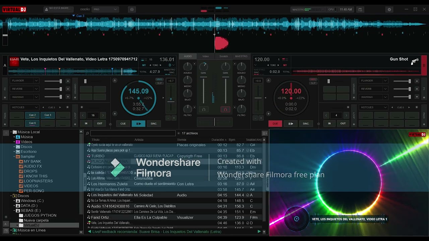Click the pitch plus button on deck B
The width and height of the screenshot is (429, 241).
261,118
